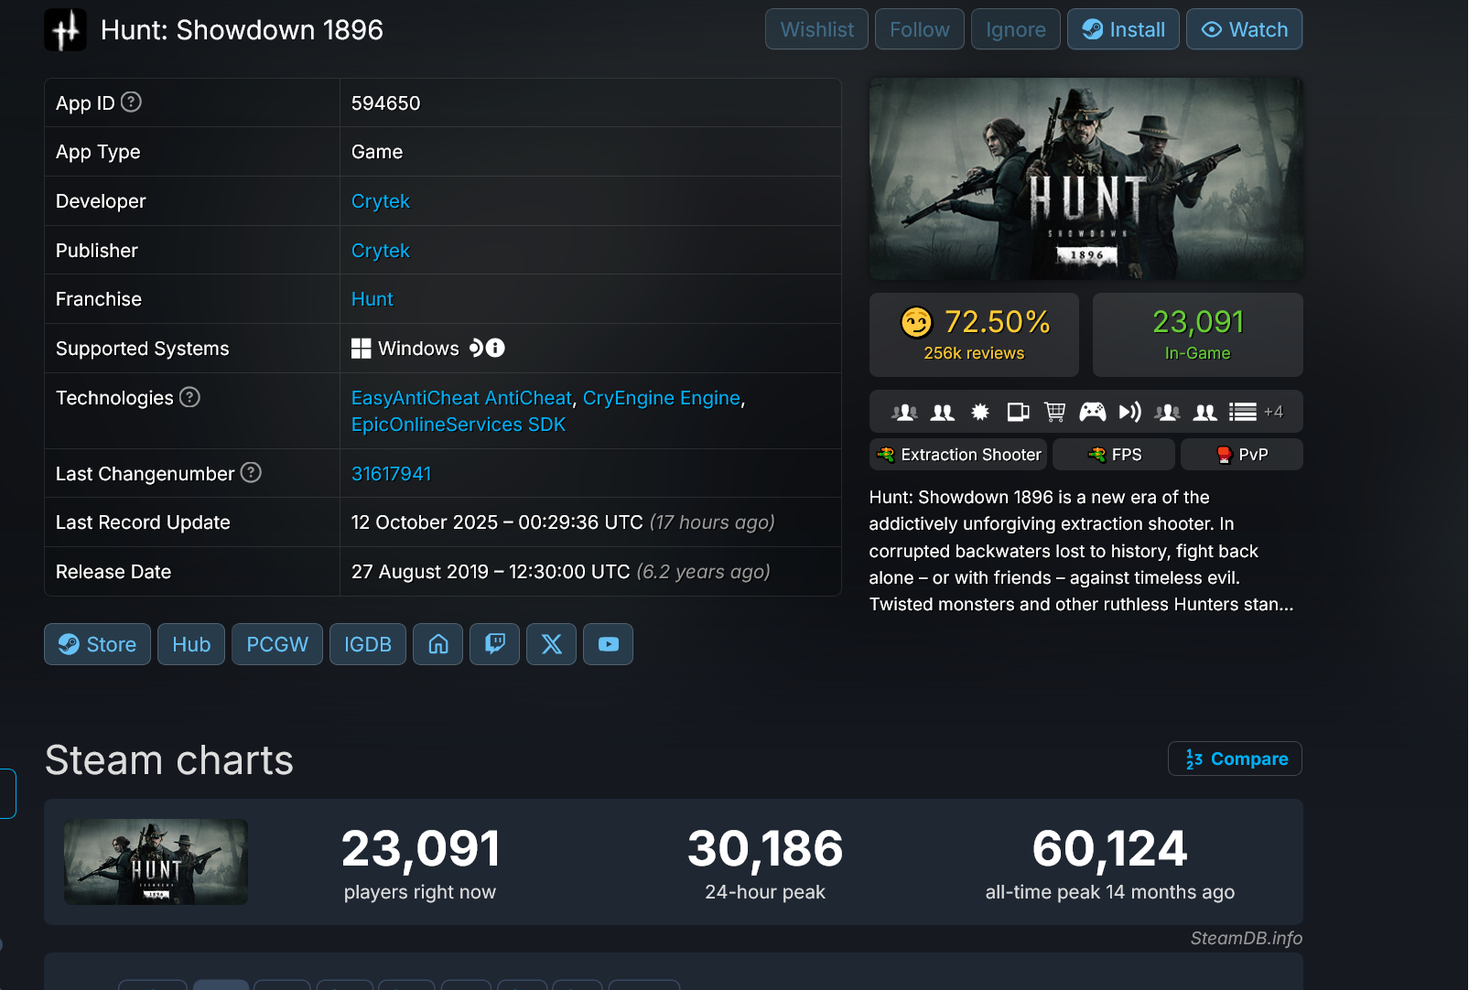
Task: Add the game to Wishlist
Action: 816,29
